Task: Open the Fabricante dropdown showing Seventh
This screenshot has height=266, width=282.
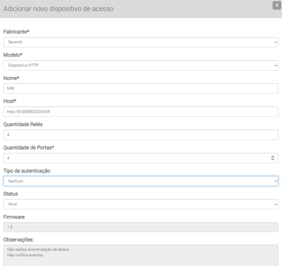Action: click(141, 42)
